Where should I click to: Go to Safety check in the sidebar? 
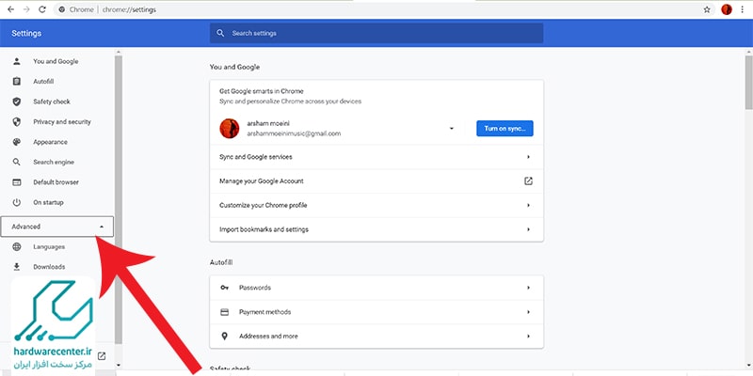tap(52, 102)
